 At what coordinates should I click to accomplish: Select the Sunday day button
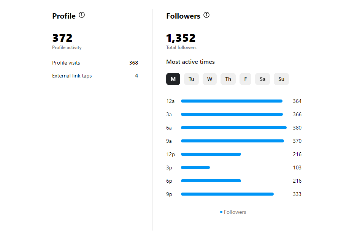281,79
